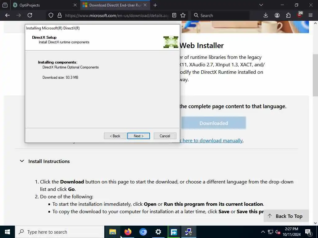The image size is (318, 238).
Task: Click the 'Type here to search' taskbar box
Action: point(60,232)
